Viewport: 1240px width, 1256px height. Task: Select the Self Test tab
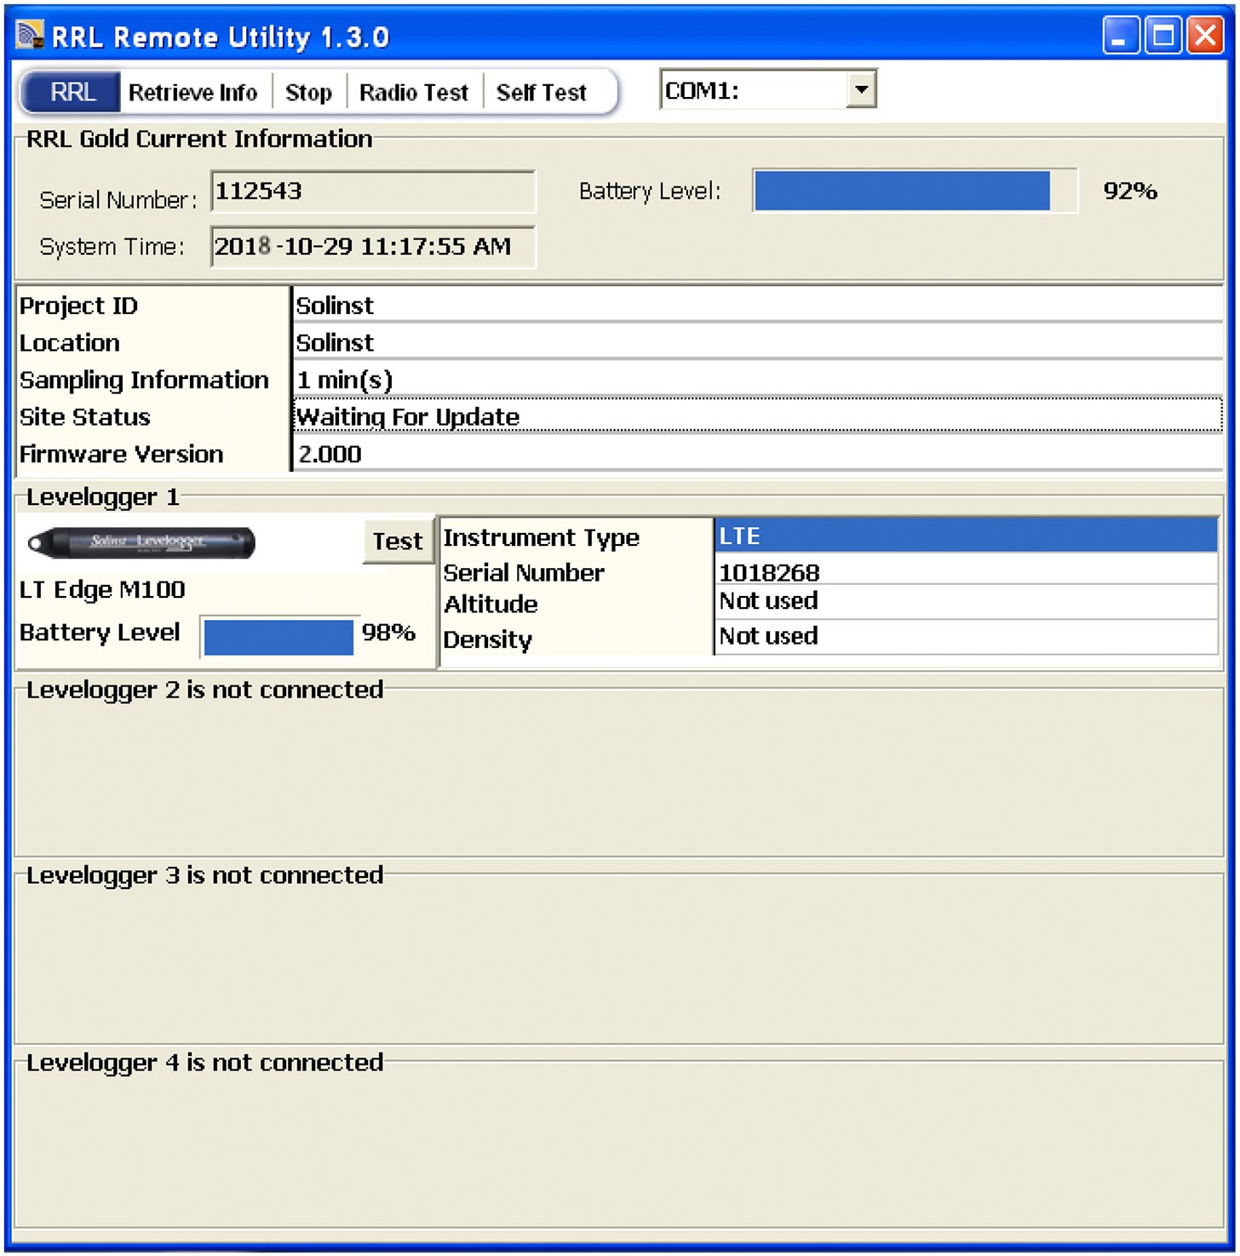coord(542,92)
